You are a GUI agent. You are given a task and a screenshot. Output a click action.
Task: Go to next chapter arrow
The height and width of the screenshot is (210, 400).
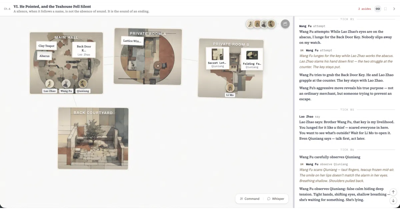(394, 9)
